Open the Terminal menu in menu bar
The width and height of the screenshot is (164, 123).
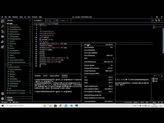pyautogui.click(x=35, y=17)
